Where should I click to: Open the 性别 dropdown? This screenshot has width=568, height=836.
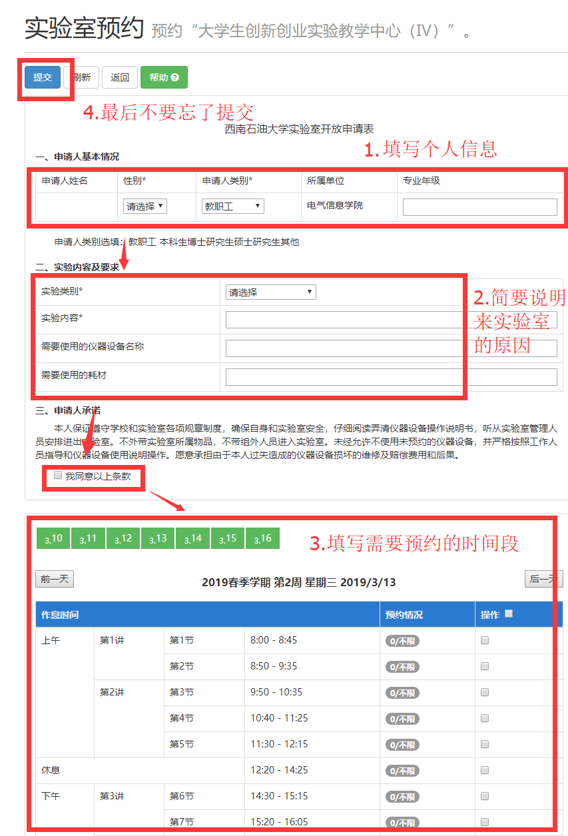[145, 207]
